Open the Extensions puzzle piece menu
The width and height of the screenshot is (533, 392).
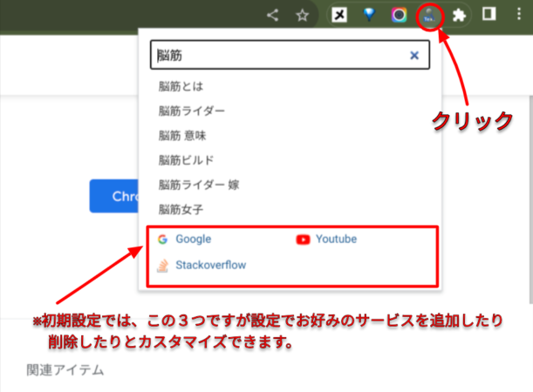(458, 15)
